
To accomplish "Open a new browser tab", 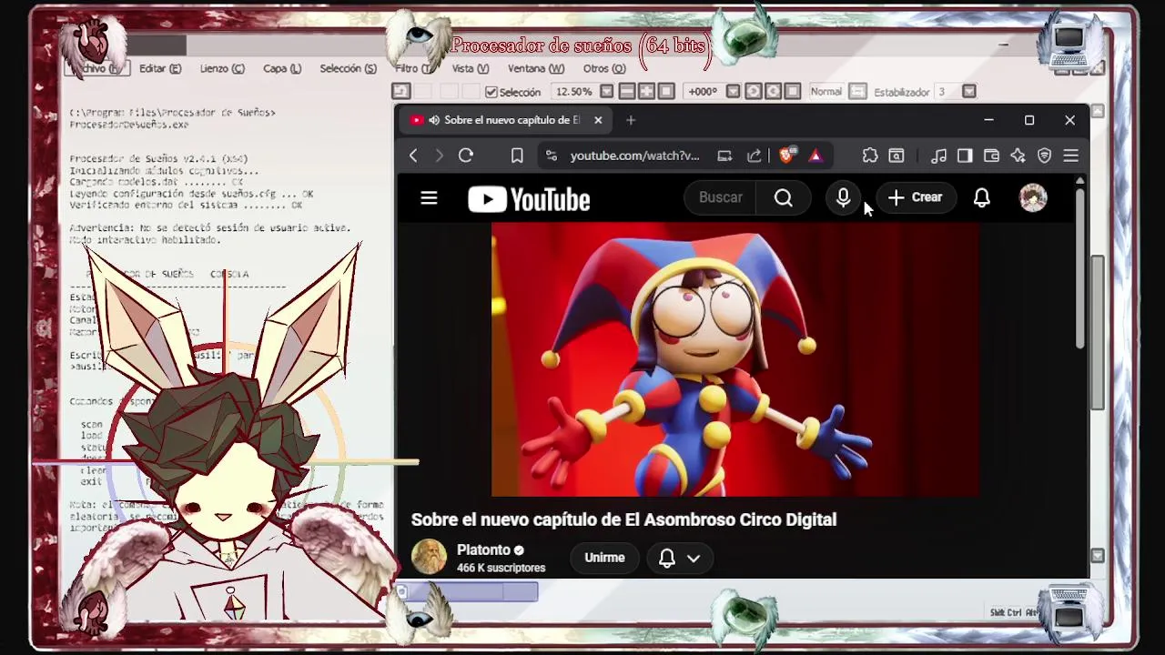I will 631,120.
